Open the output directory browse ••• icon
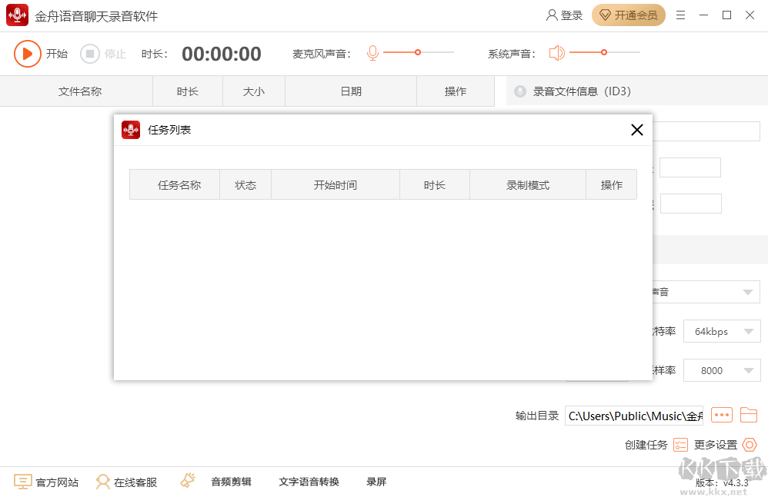 pos(721,415)
